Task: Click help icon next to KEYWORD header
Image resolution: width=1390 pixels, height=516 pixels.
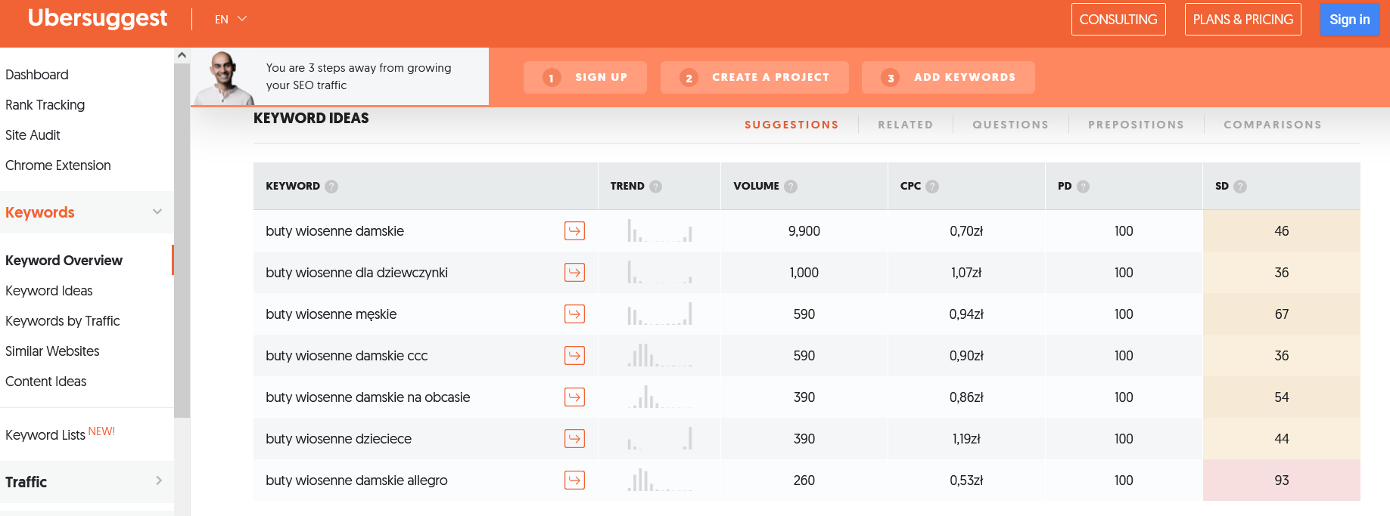Action: pos(331,187)
